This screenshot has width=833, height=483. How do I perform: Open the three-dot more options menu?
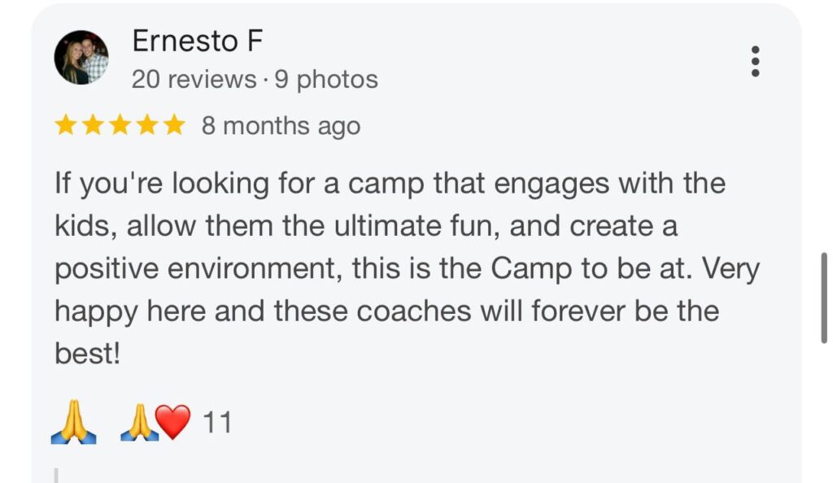click(x=755, y=62)
